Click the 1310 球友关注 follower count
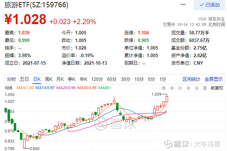The height and width of the screenshot is (151, 227). (x=211, y=19)
